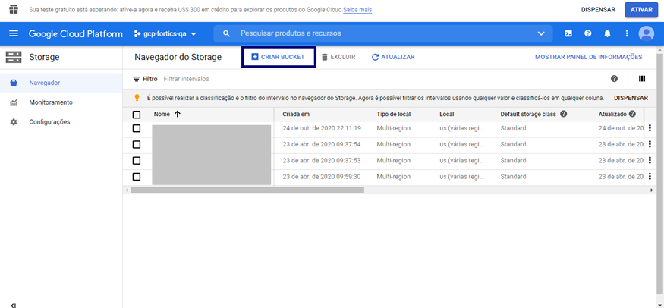This screenshot has height=308, width=664.
Task: Open more actions for 09:37:53 bucket row
Action: [x=650, y=160]
